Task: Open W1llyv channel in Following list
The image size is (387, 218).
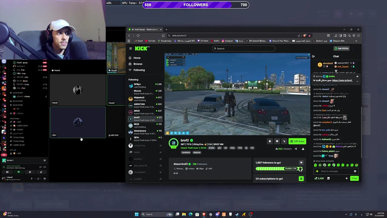Action: (x=145, y=85)
